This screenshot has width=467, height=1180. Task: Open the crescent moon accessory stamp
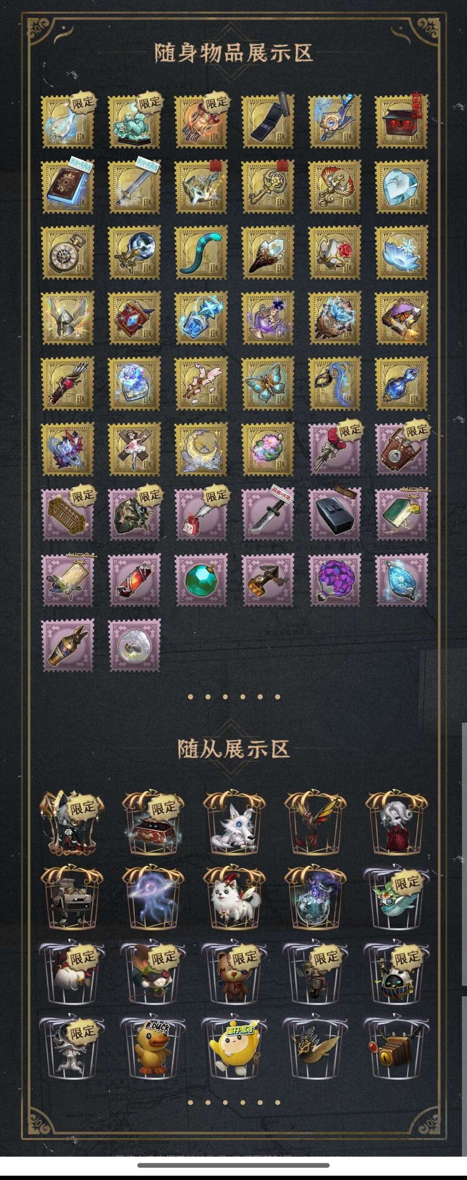tap(201, 449)
